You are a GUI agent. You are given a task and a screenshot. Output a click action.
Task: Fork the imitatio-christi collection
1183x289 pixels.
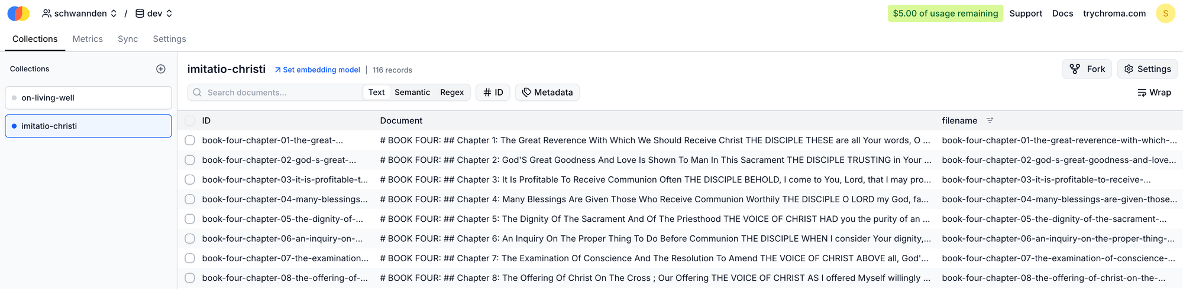[x=1087, y=69]
